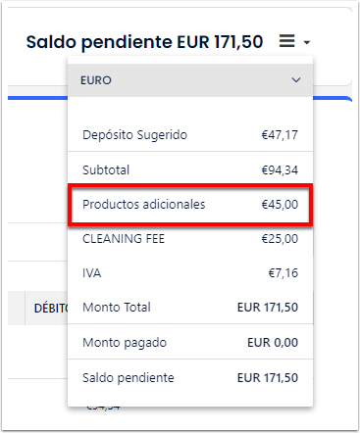This screenshot has width=360, height=433.
Task: Click the €94,34 subtotal amount
Action: [280, 170]
